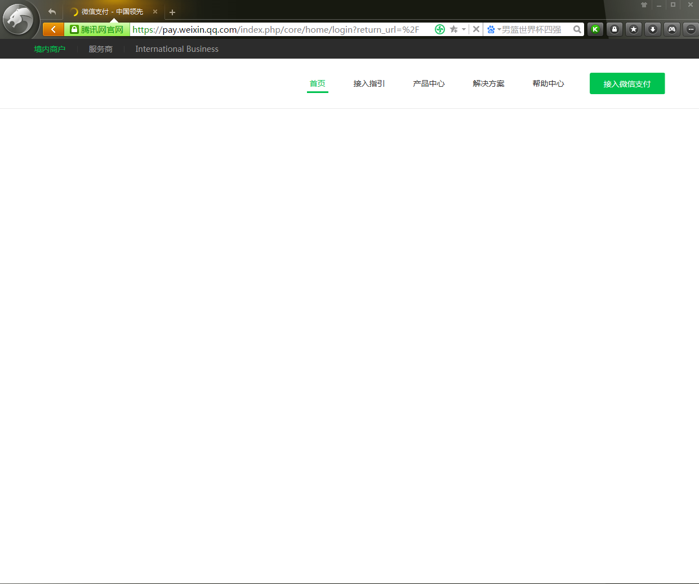Click the 腾讯网官网 security certificate badge
This screenshot has width=699, height=584.
point(97,29)
